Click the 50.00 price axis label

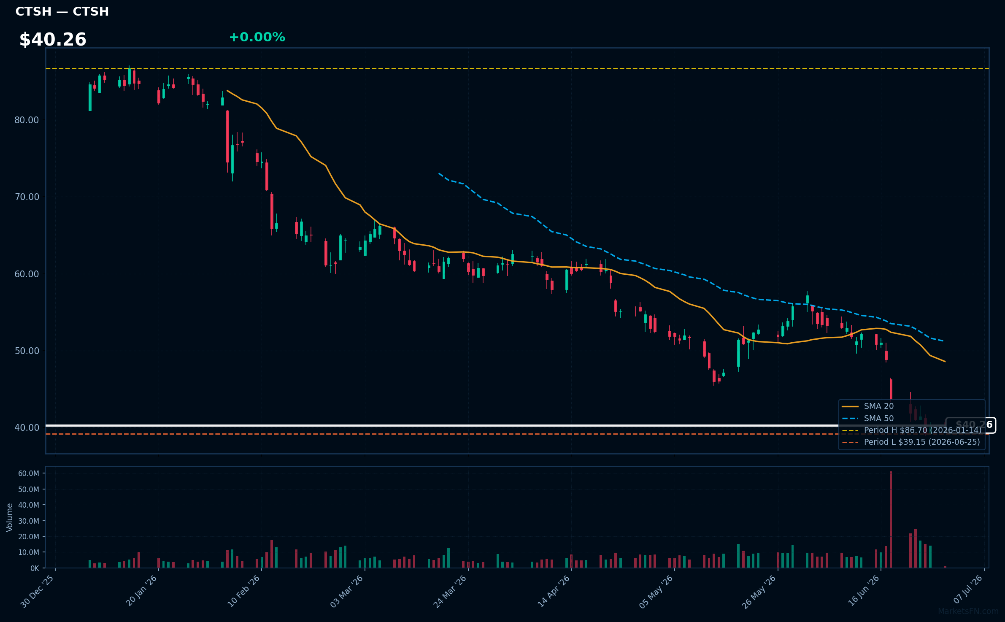click(27, 351)
